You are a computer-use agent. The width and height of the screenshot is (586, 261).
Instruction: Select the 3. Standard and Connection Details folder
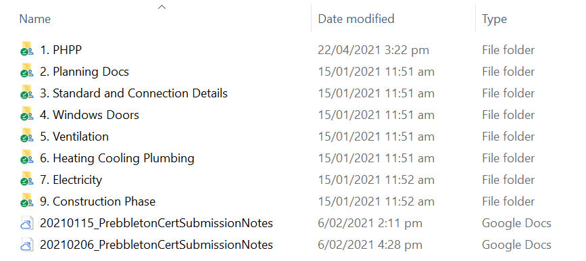133,93
